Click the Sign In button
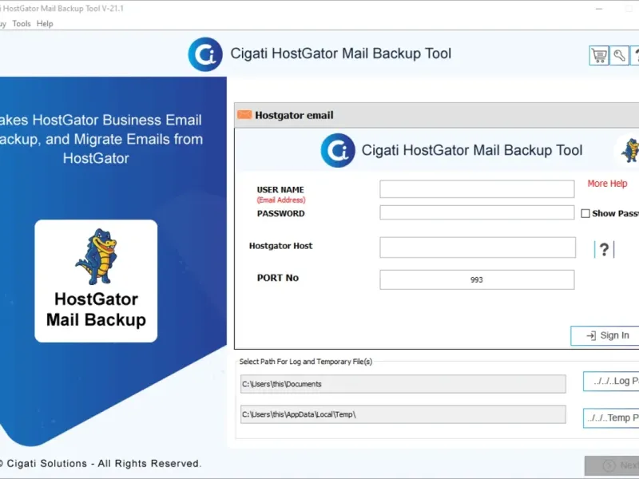The image size is (639, 479). click(x=605, y=335)
